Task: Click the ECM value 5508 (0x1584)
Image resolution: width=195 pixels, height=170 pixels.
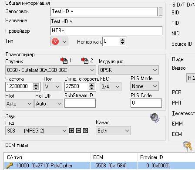Action: coord(111,166)
